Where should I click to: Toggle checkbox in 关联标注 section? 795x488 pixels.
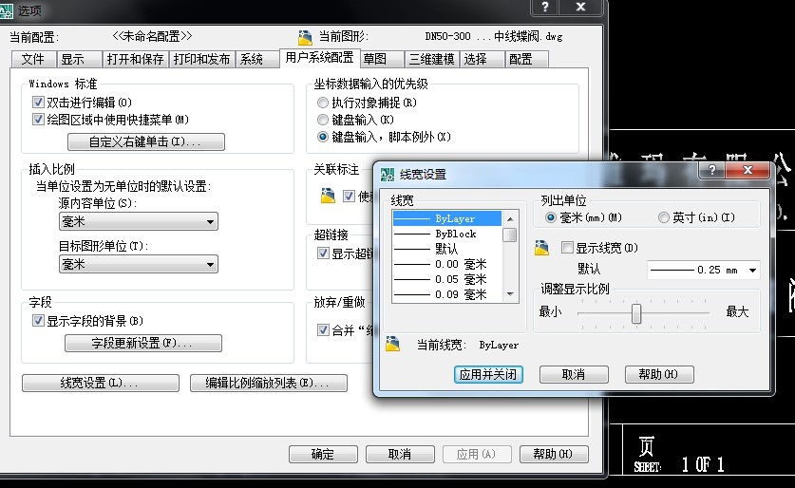349,196
